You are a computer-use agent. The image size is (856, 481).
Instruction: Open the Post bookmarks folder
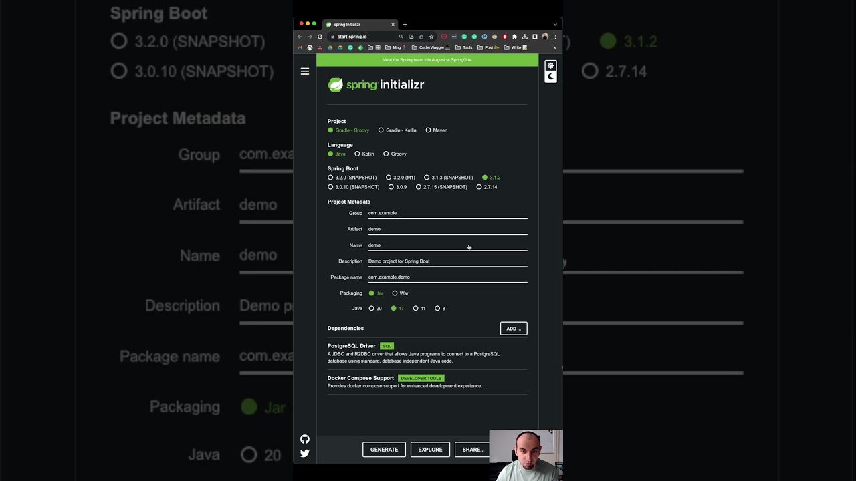(x=488, y=47)
